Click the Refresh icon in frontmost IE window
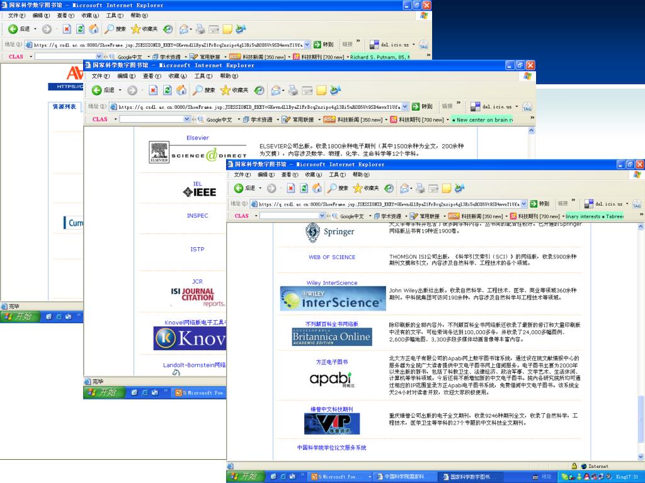The width and height of the screenshot is (645, 483). pyautogui.click(x=304, y=188)
